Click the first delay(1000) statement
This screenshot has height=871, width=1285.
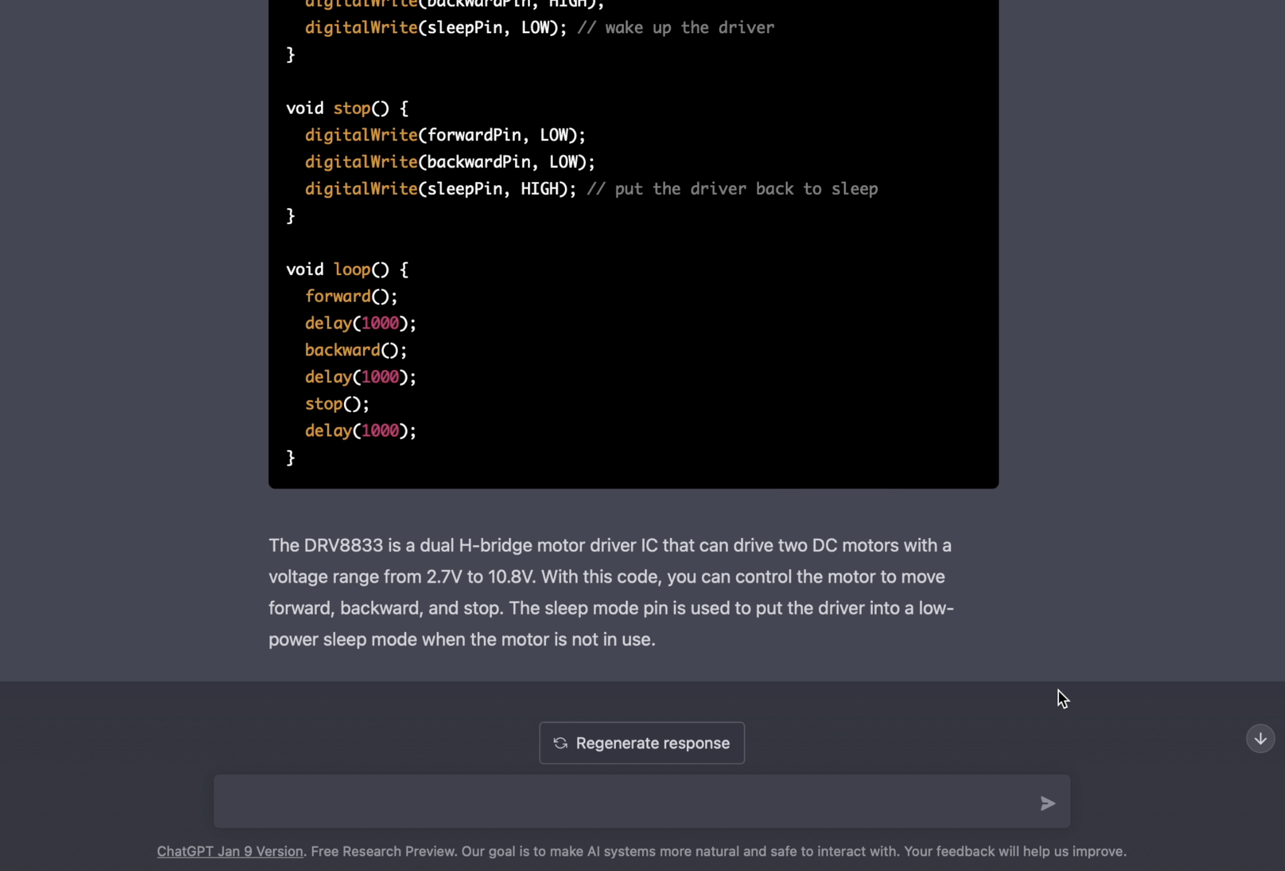(360, 323)
